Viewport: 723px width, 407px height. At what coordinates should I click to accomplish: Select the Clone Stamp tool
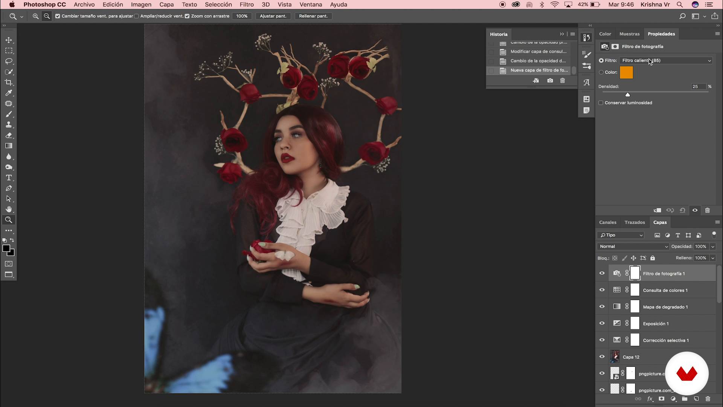[x=9, y=125]
